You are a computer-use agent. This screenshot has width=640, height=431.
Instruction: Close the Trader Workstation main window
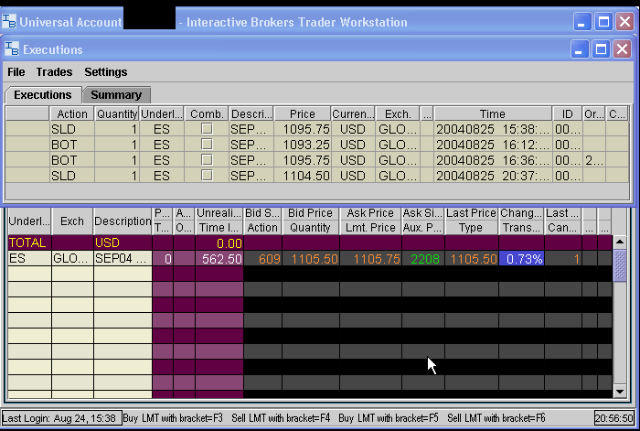click(624, 22)
